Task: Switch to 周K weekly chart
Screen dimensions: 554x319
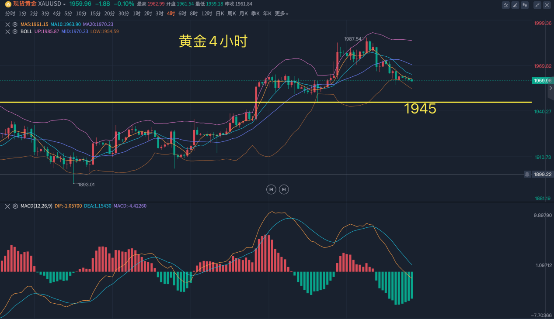Action: [x=231, y=14]
